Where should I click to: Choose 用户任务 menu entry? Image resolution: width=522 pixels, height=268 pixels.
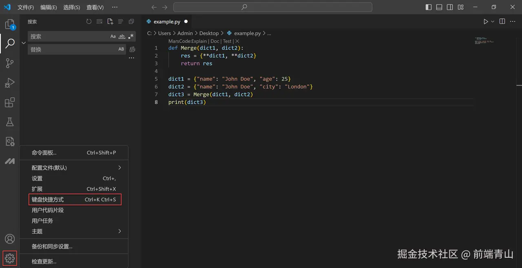click(74, 221)
